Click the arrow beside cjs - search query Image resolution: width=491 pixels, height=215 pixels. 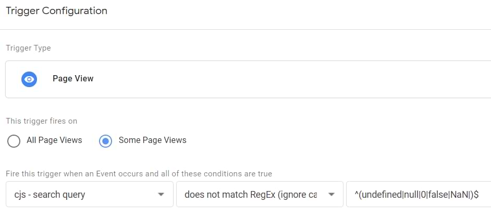point(161,195)
